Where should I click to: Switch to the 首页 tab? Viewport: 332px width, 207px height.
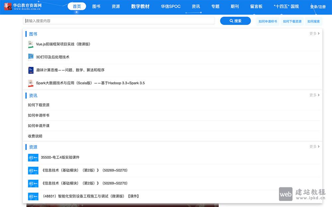coord(77,6)
